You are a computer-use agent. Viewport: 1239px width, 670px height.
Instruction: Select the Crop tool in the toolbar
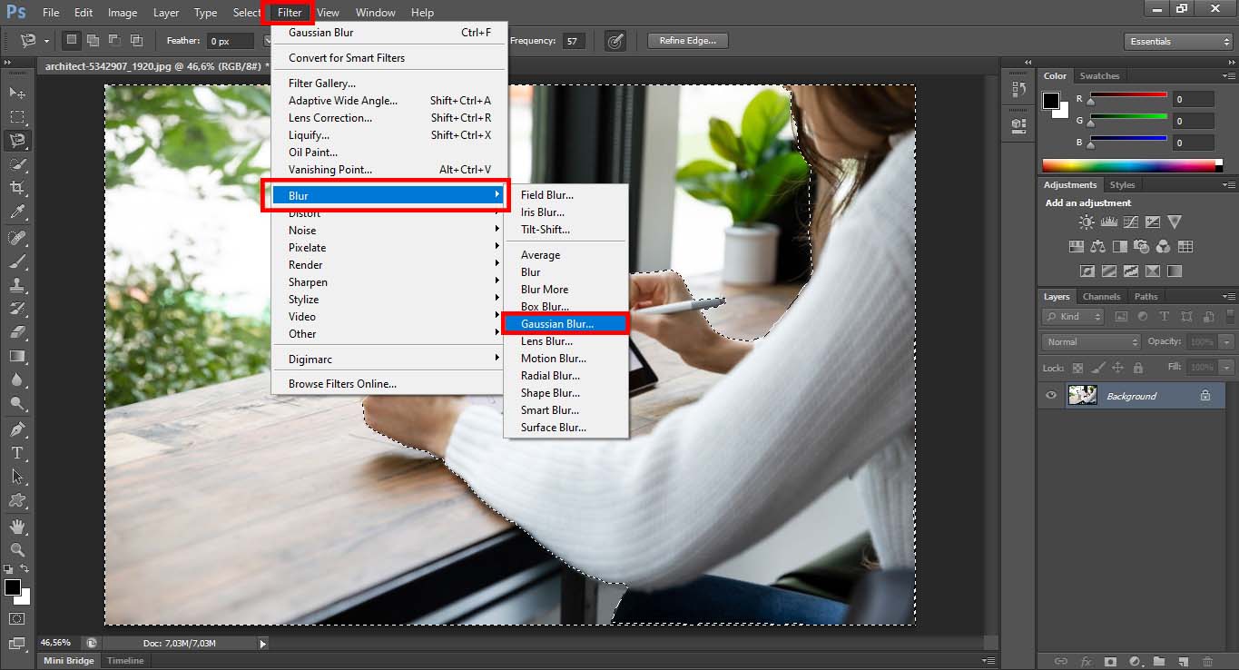tap(16, 187)
